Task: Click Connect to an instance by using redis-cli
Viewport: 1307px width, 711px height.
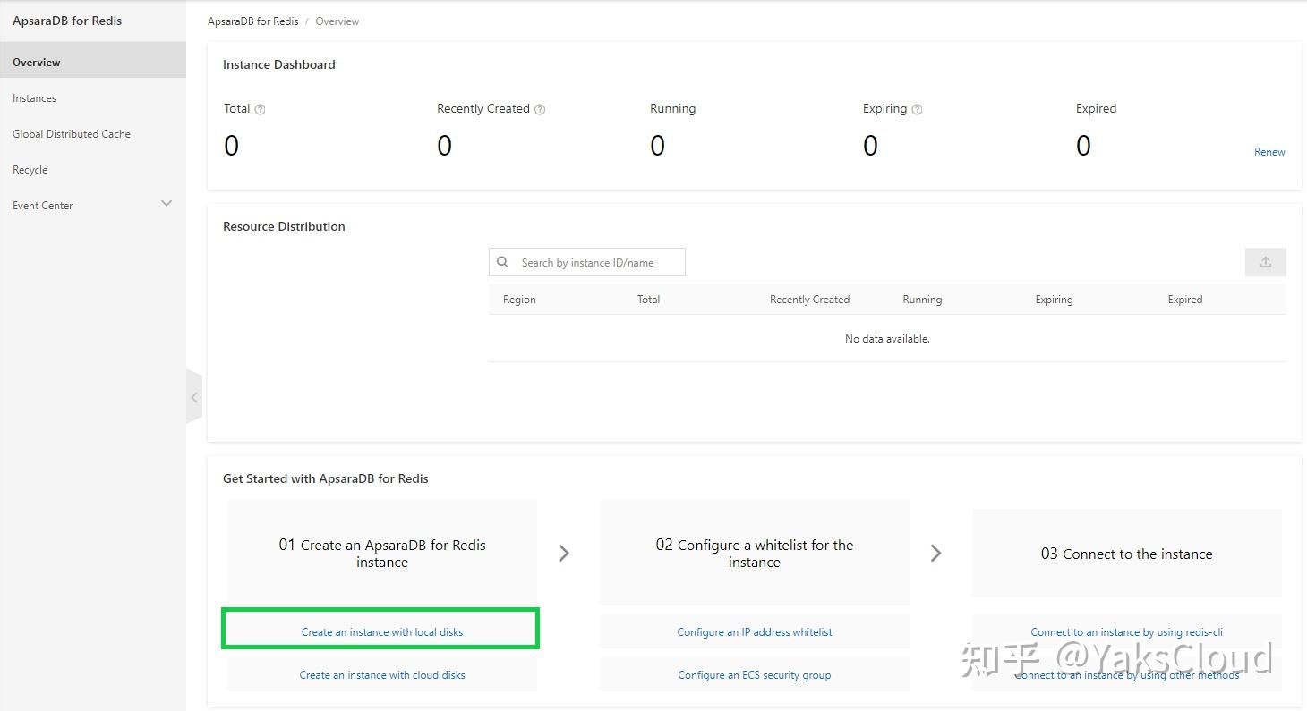Action: 1126,632
